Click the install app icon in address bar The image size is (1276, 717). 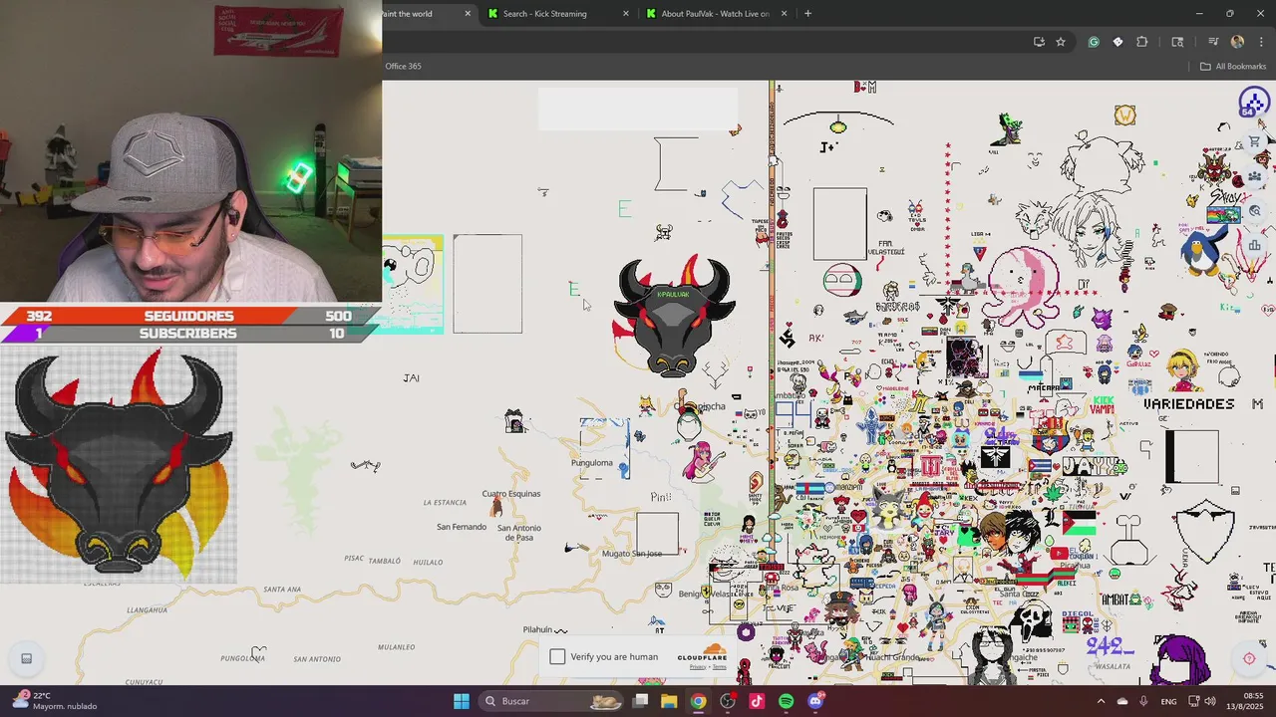[x=1039, y=42]
